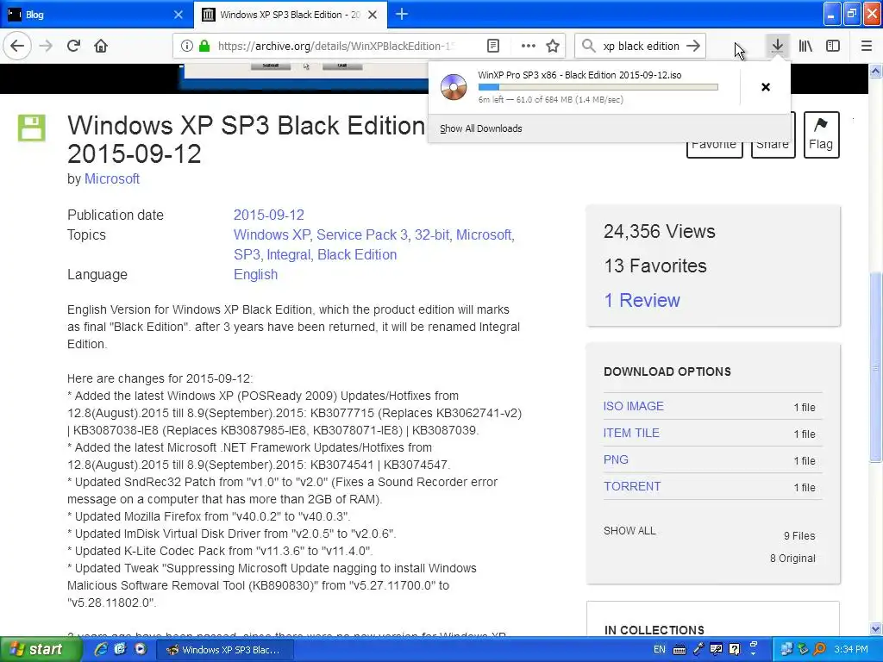
Task: Click the download progress bar
Action: [598, 87]
